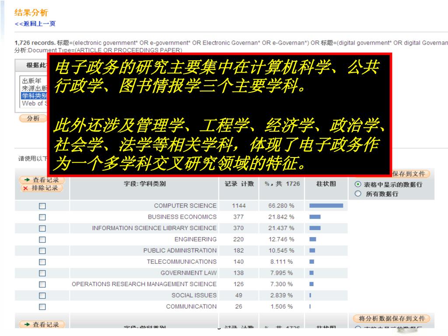448x336 pixels.
Task: Enable TELECOMMUNICATIONS row checkbox
Action: (42, 262)
